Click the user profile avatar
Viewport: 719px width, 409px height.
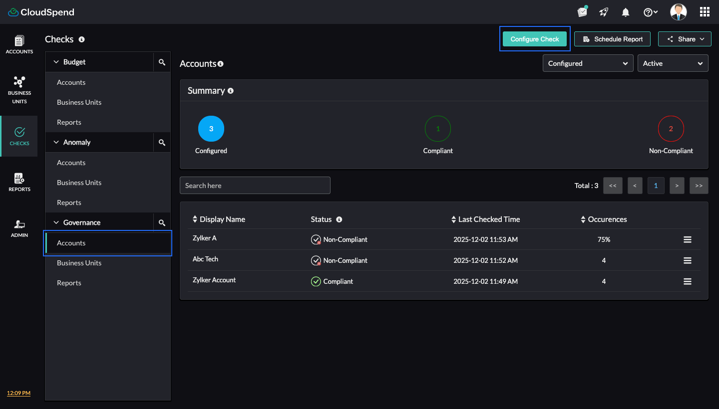pyautogui.click(x=678, y=12)
